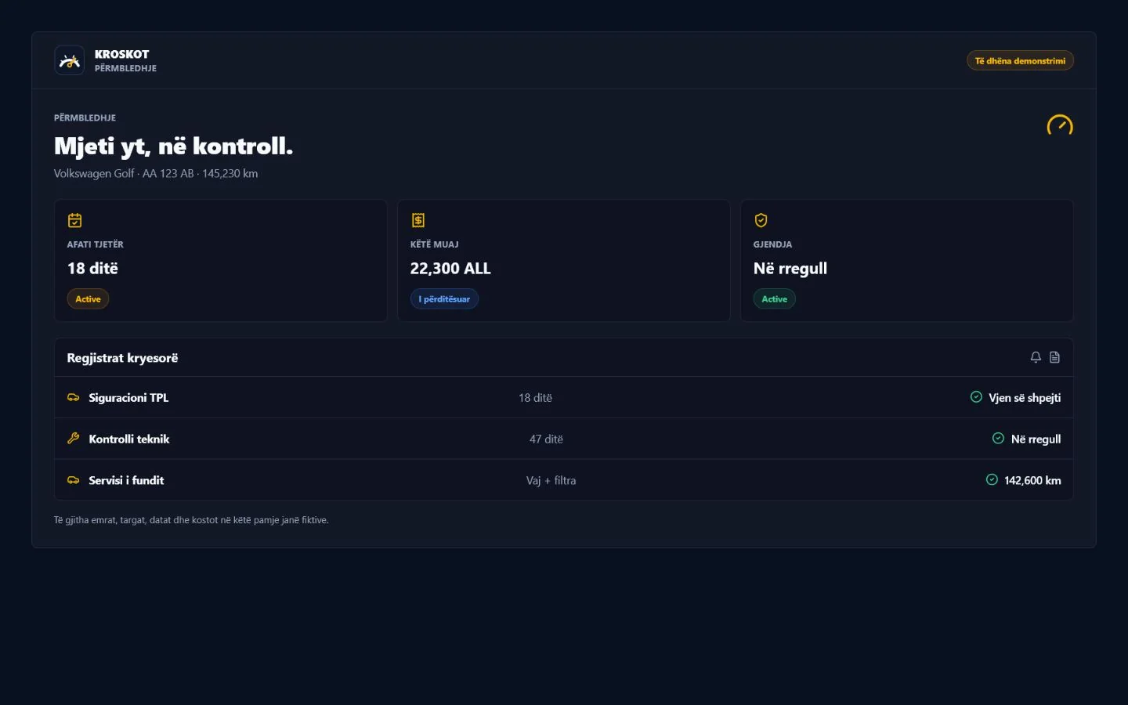The width and height of the screenshot is (1128, 705).
Task: Click the I përditësuar badge
Action: point(444,299)
